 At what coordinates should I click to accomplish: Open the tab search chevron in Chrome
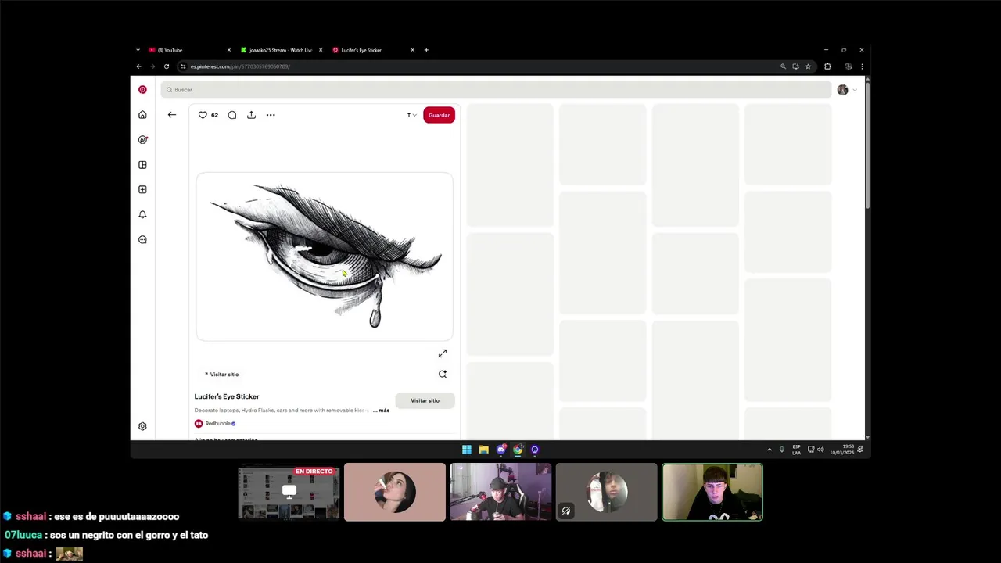coord(138,50)
